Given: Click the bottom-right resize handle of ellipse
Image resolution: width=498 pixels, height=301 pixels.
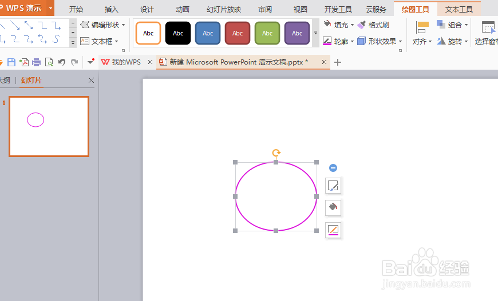Looking at the screenshot, I should [x=317, y=231].
